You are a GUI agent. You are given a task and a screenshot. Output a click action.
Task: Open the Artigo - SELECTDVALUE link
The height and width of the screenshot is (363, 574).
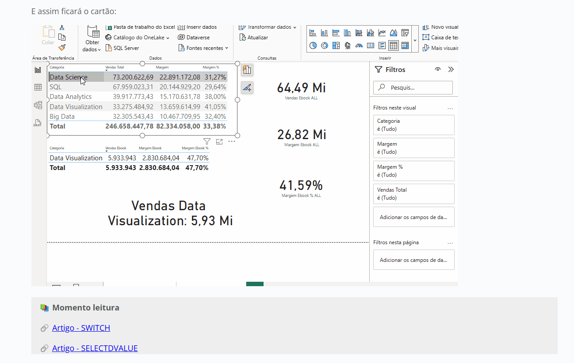(x=95, y=348)
